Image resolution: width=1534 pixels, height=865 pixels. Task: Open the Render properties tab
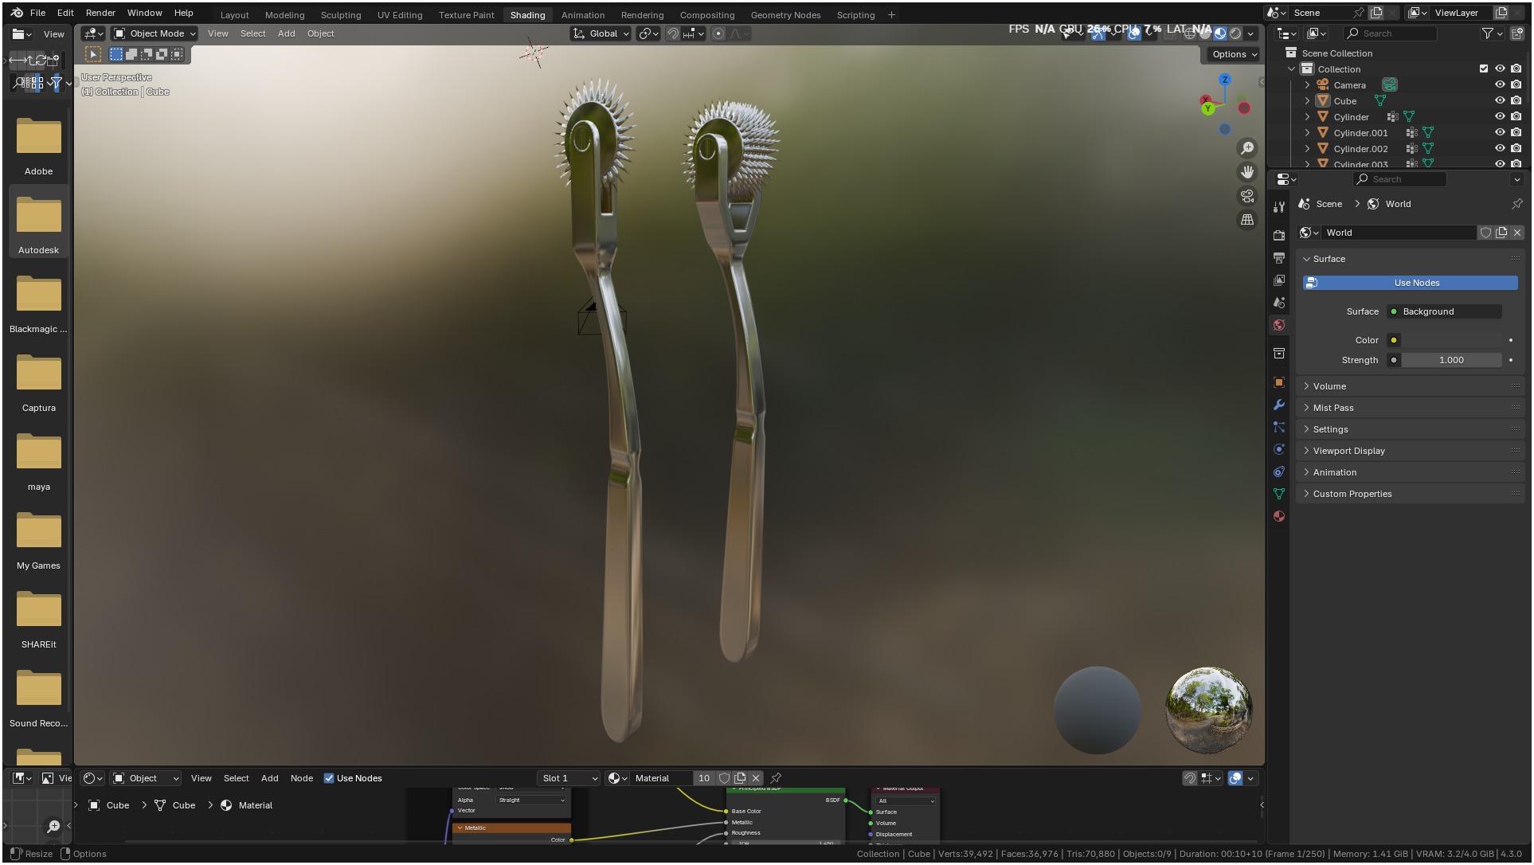pos(1279,236)
